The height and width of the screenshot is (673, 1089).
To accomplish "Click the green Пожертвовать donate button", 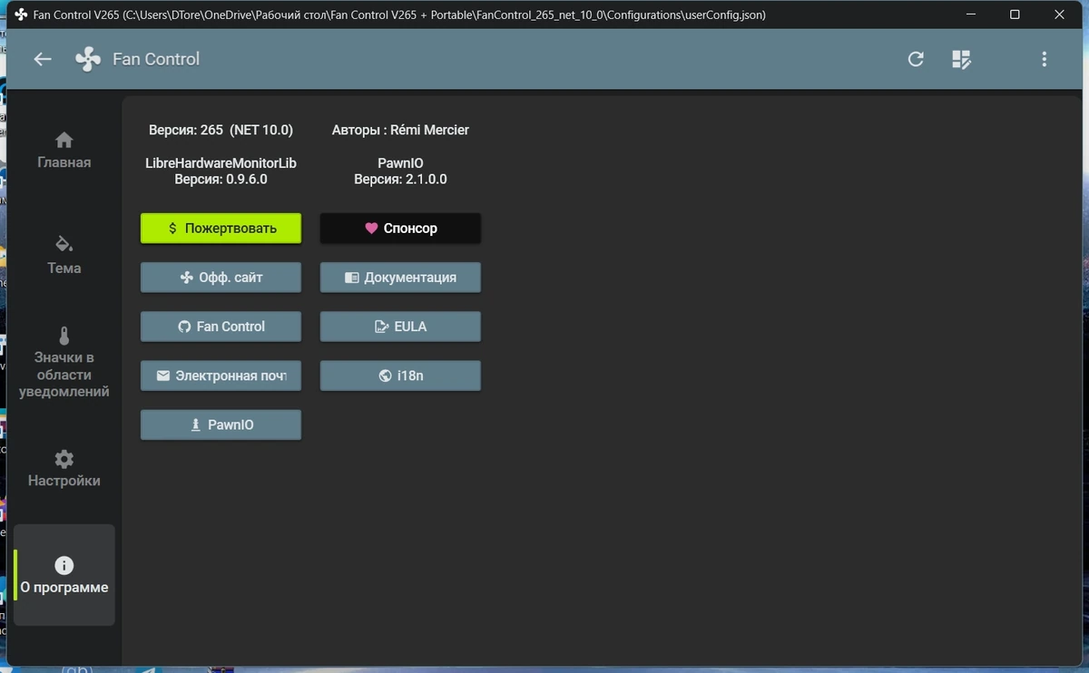I will coord(221,229).
